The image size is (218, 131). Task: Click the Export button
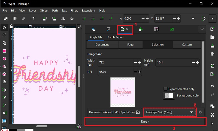(145, 121)
